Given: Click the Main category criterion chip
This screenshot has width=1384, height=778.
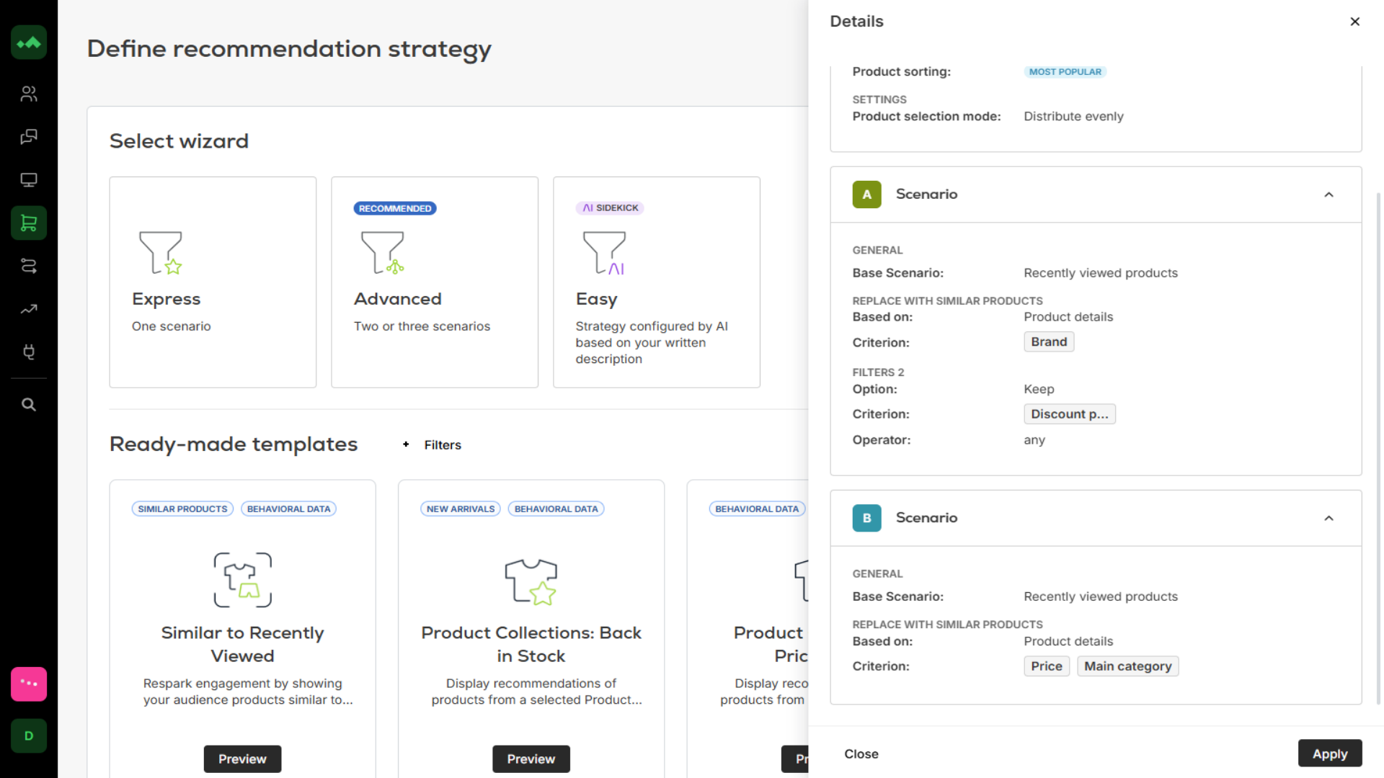Looking at the screenshot, I should point(1128,666).
